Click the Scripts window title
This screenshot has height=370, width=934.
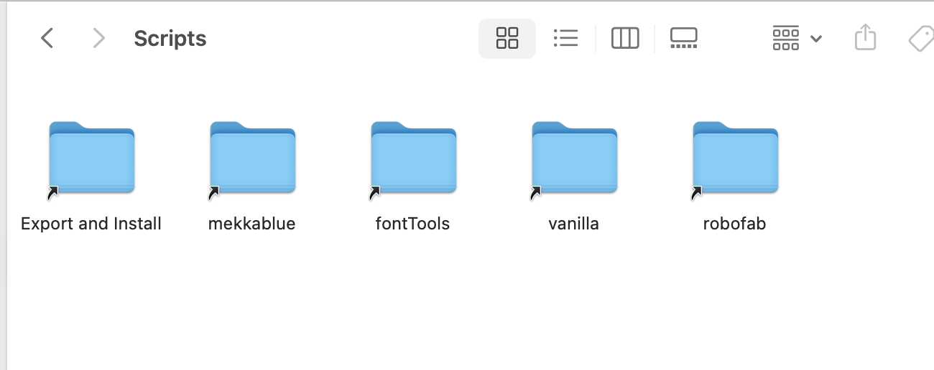click(x=170, y=39)
